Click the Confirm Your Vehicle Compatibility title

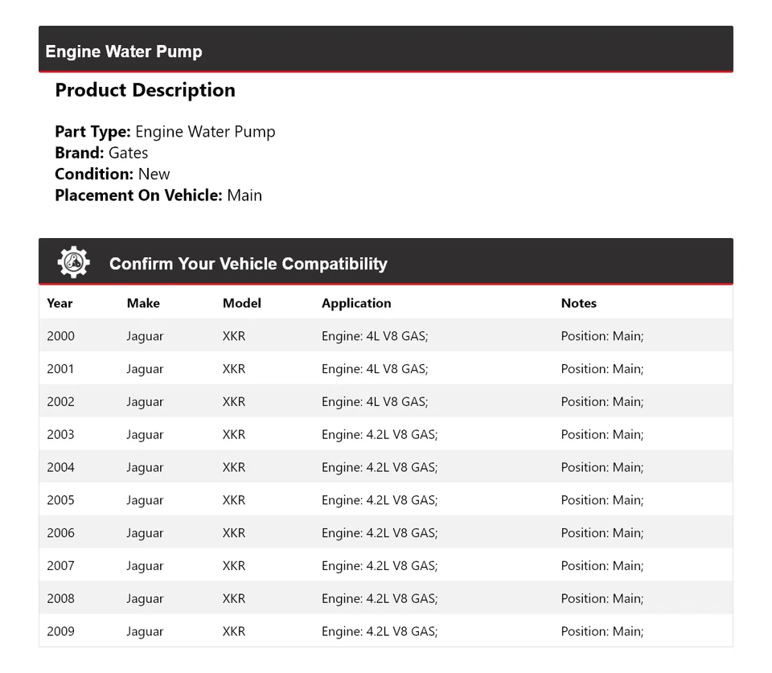248,264
